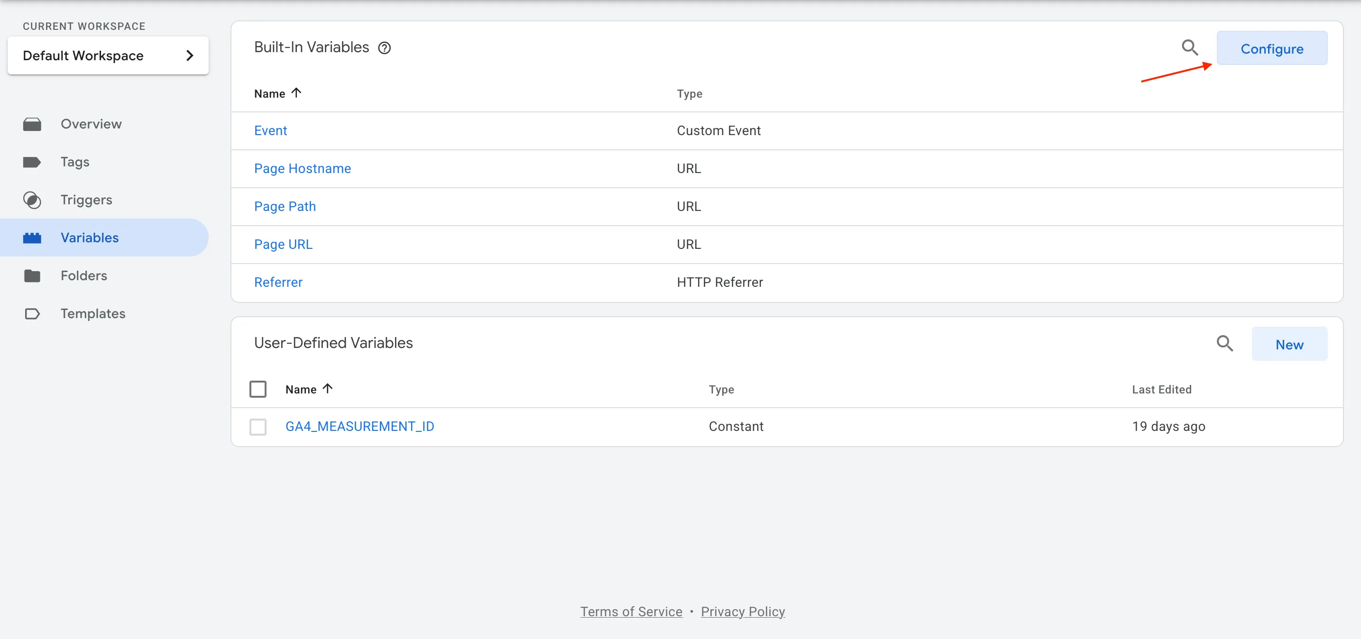Open search for User-Defined Variables
This screenshot has width=1361, height=639.
point(1226,343)
